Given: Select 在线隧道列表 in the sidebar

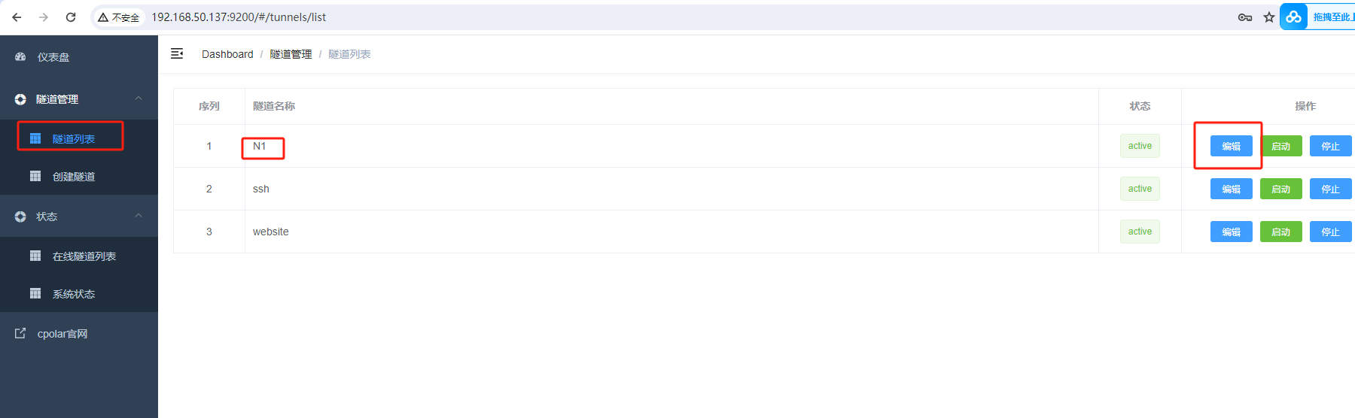Looking at the screenshot, I should [84, 256].
